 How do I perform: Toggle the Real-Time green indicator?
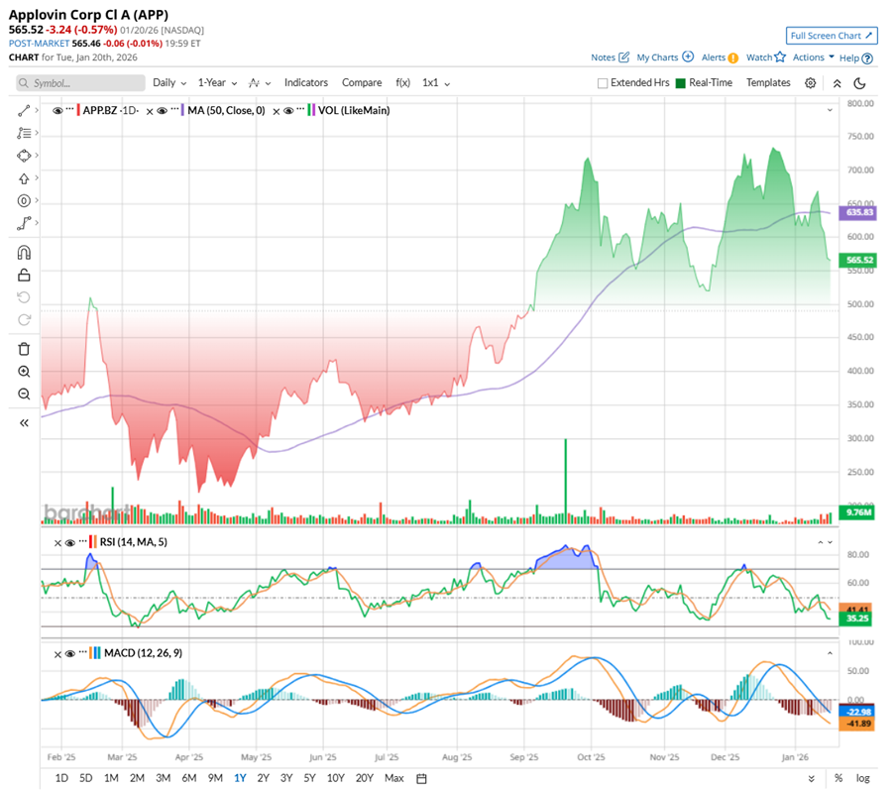point(680,83)
